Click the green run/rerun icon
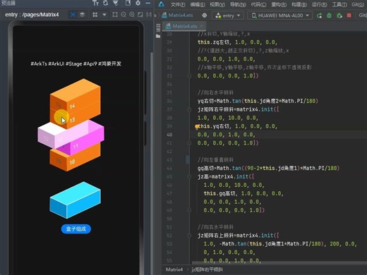 [x=319, y=16]
